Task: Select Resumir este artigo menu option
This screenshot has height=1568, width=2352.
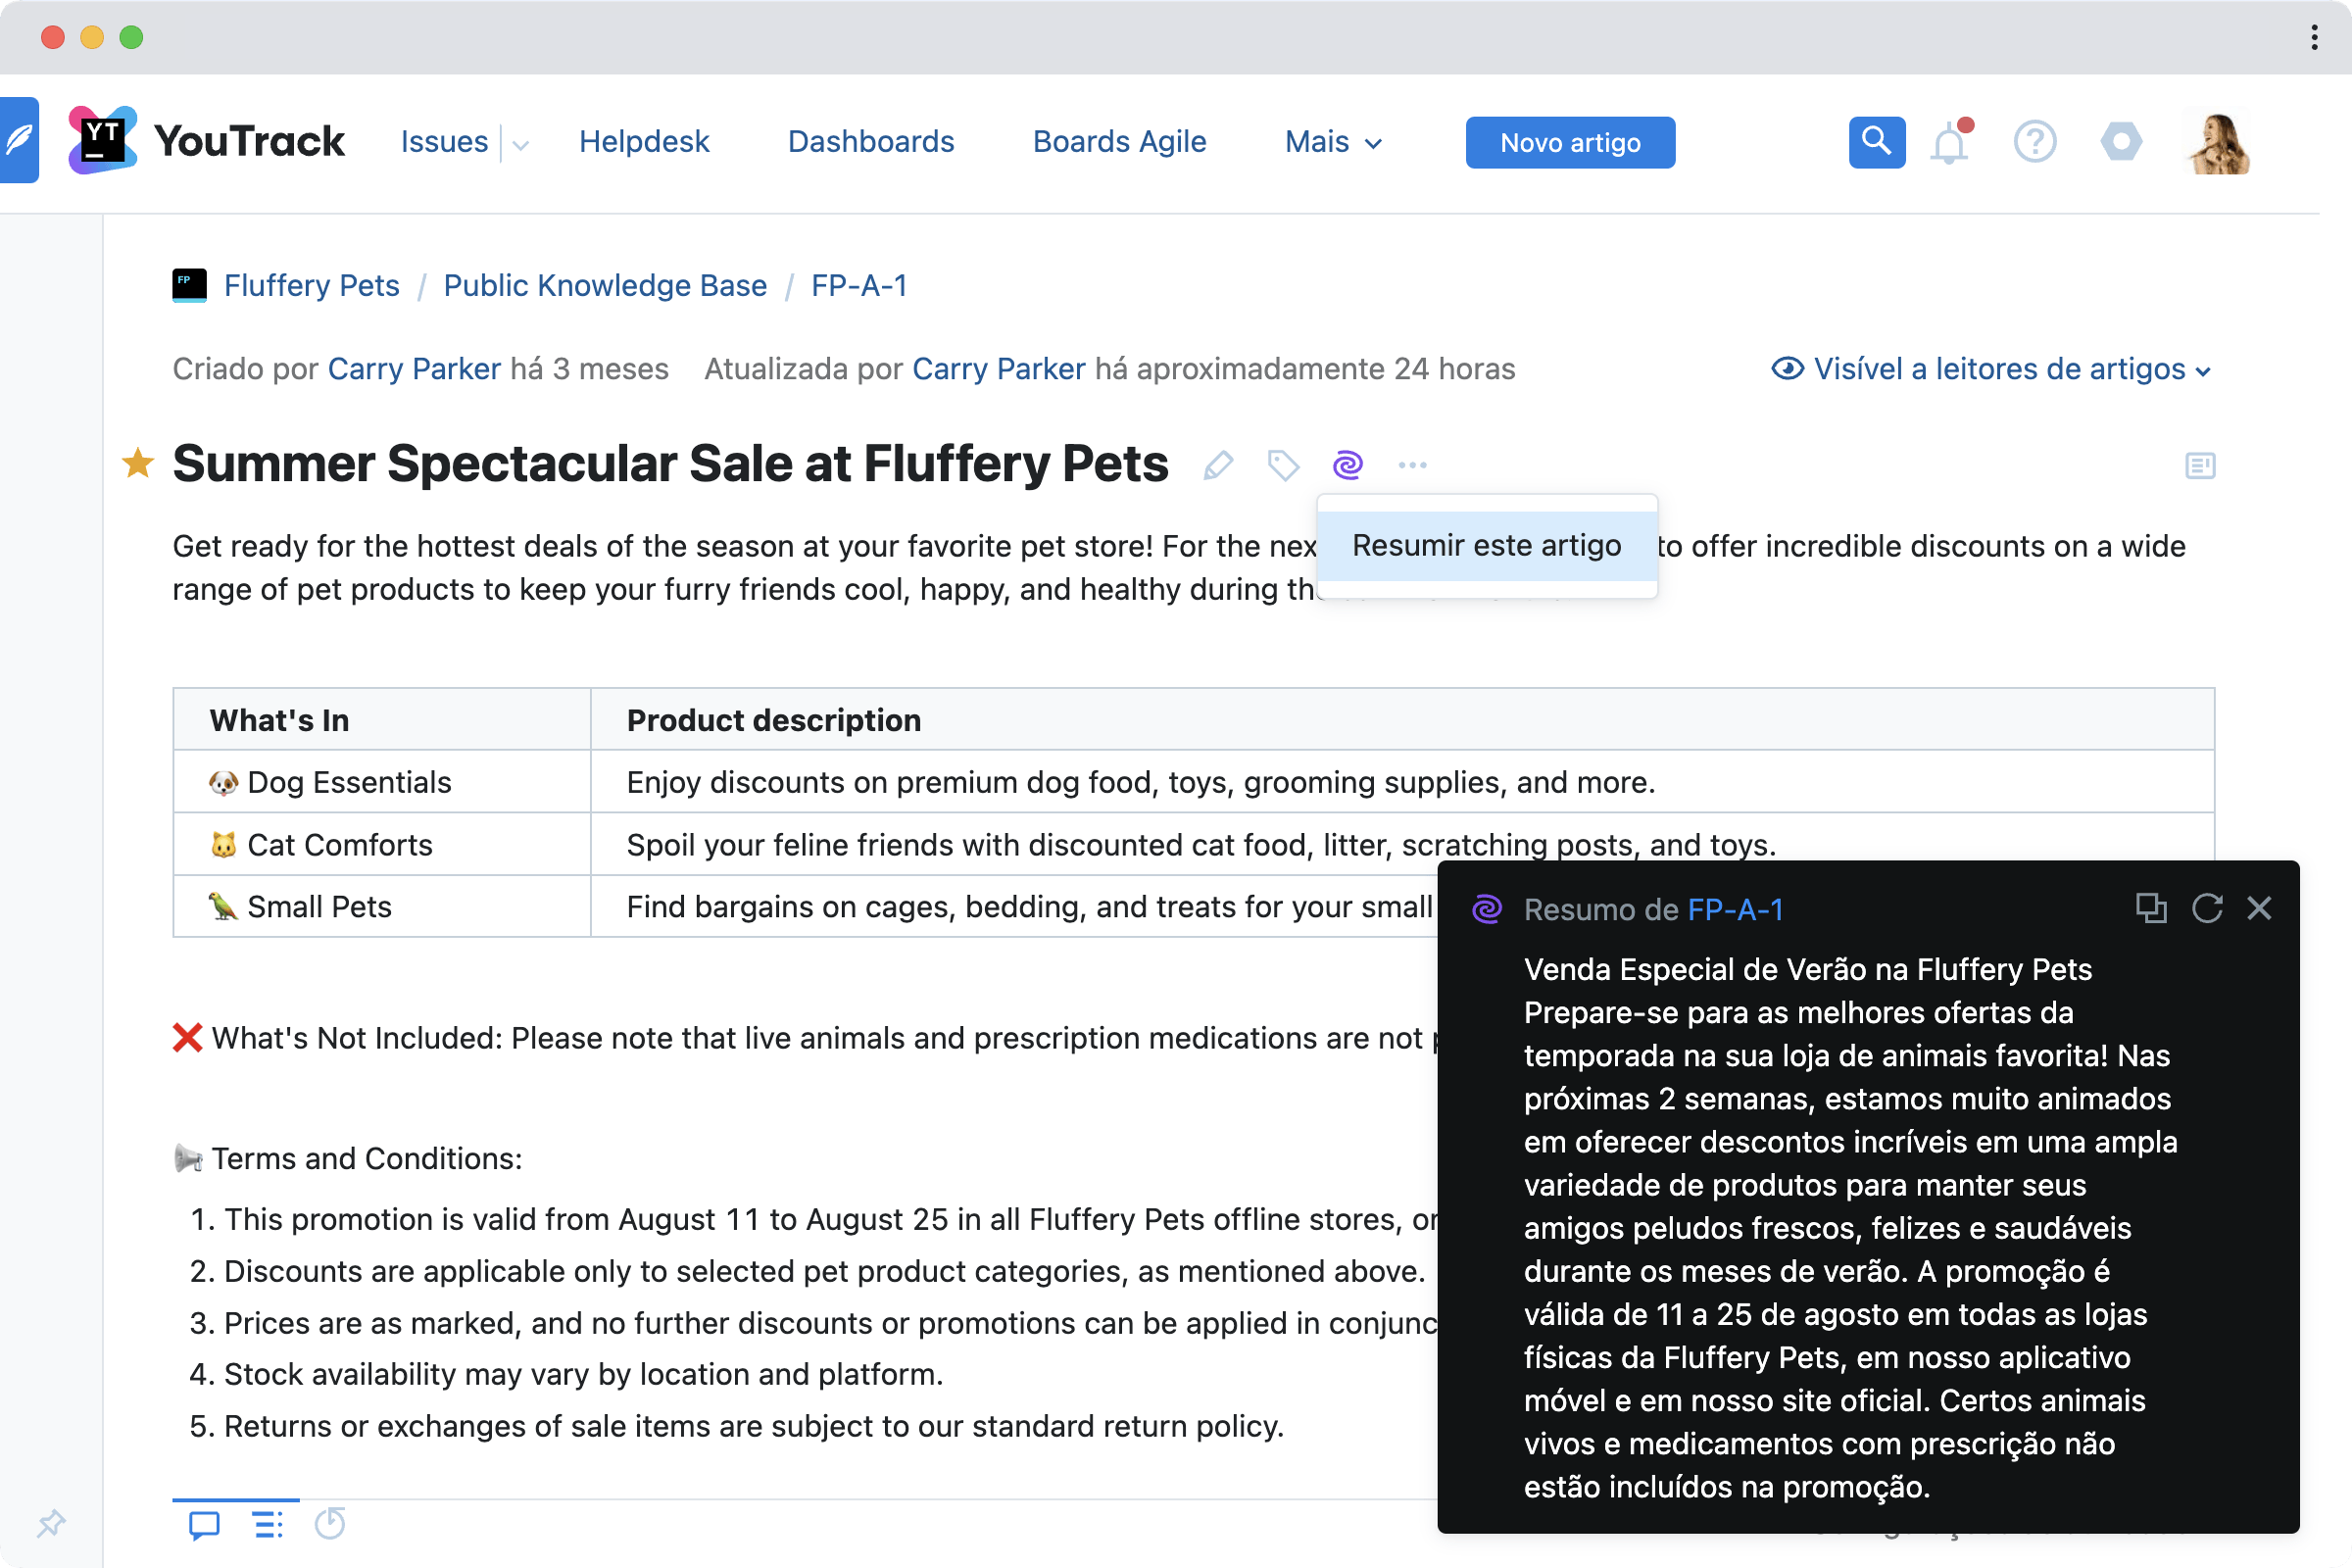Action: pyautogui.click(x=1486, y=546)
